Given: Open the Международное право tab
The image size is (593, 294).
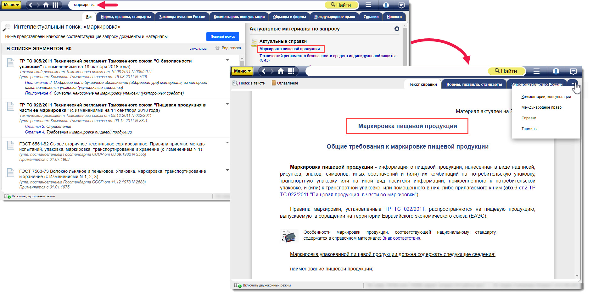Looking at the screenshot, I should click(x=335, y=17).
